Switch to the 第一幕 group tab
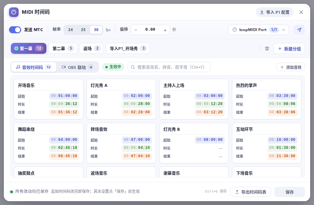 coord(29,48)
